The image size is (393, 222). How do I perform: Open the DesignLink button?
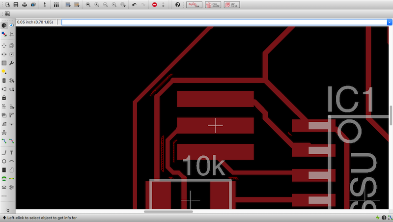click(x=194, y=5)
